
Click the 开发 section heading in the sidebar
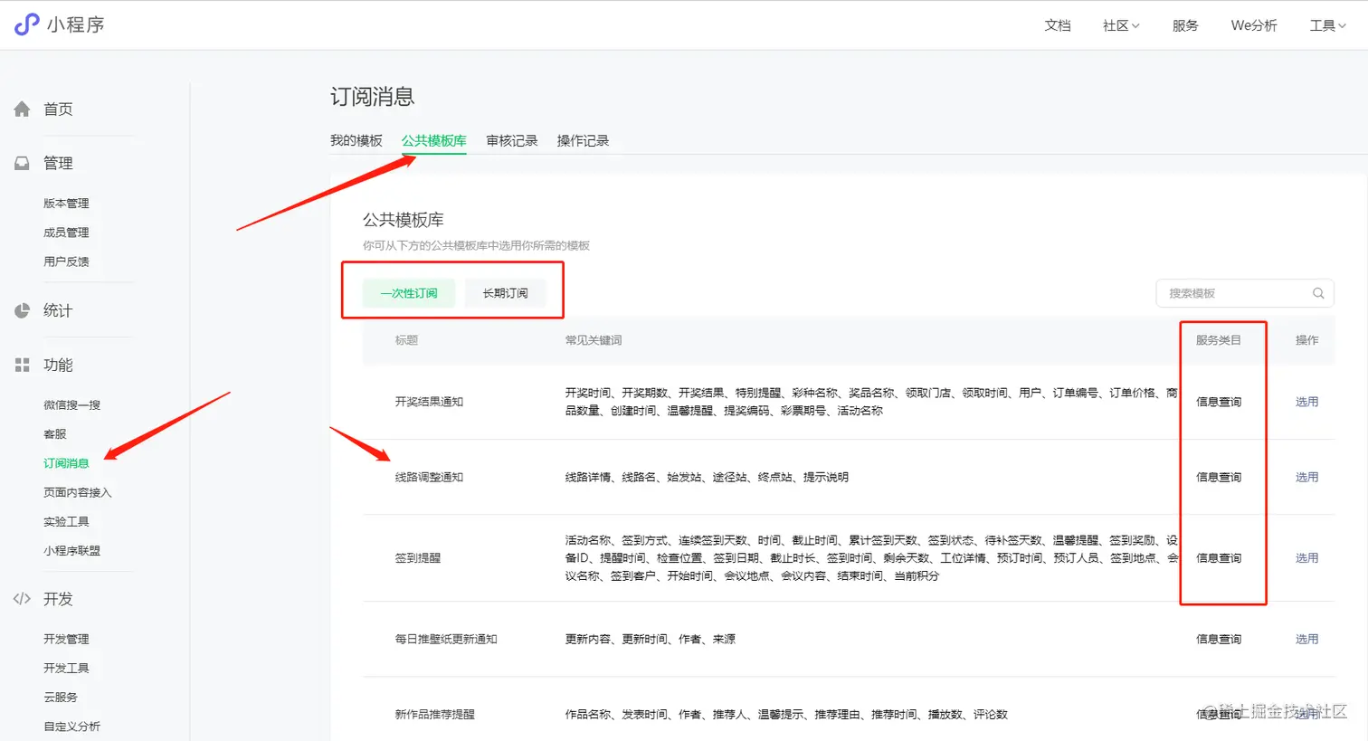pos(58,599)
